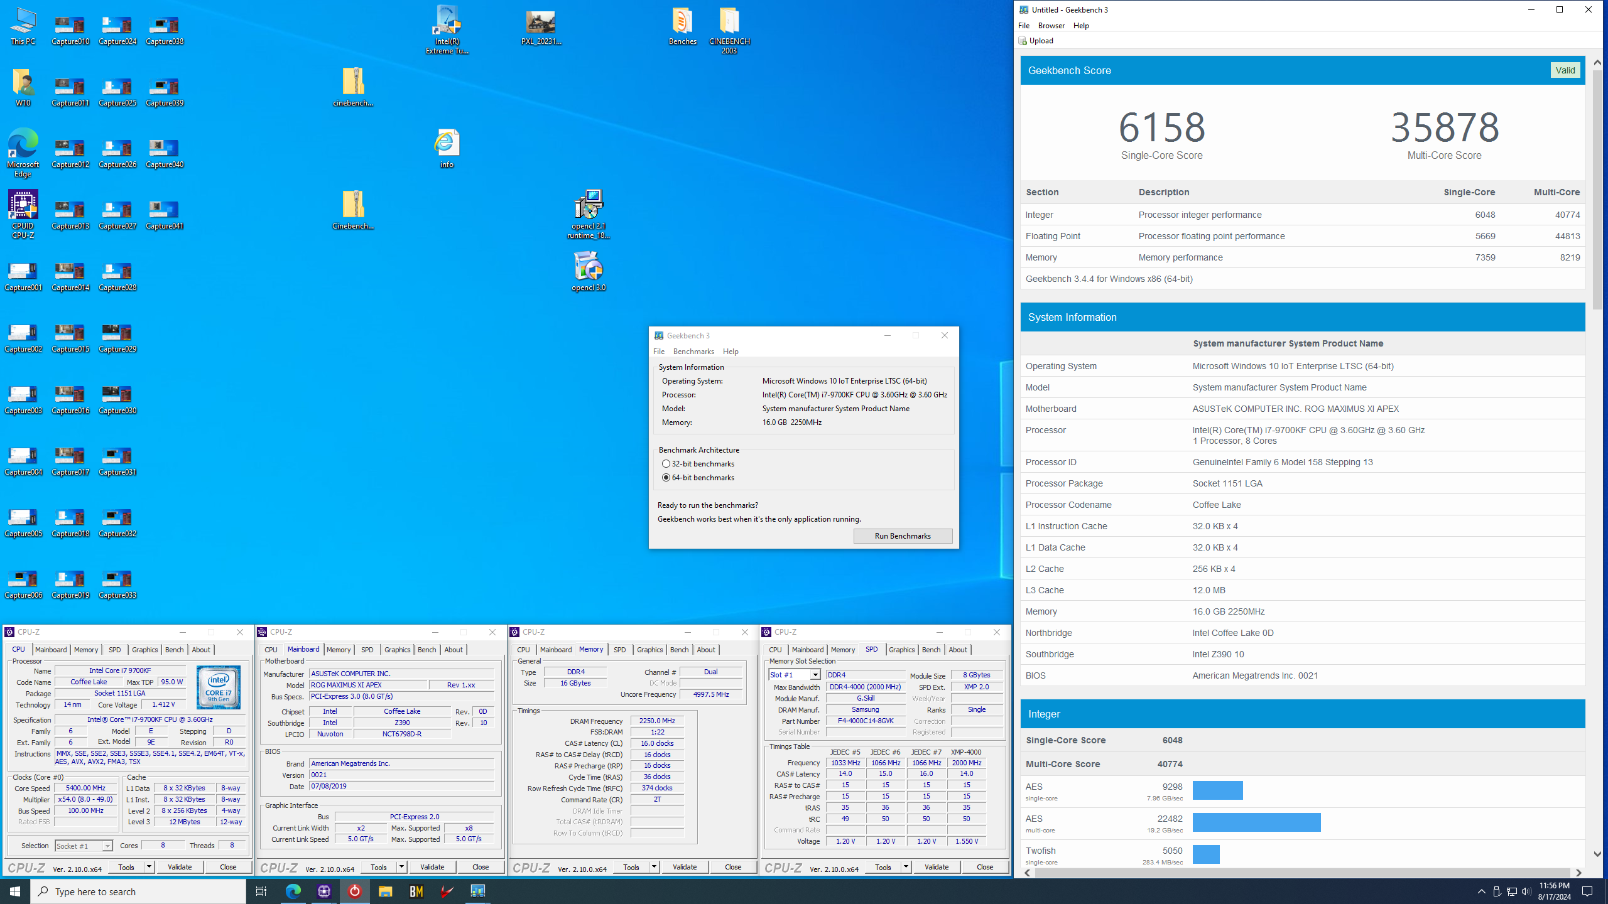Click the AES single-core result bar

1217,790
